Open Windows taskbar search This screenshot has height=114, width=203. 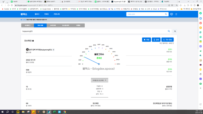point(8,112)
